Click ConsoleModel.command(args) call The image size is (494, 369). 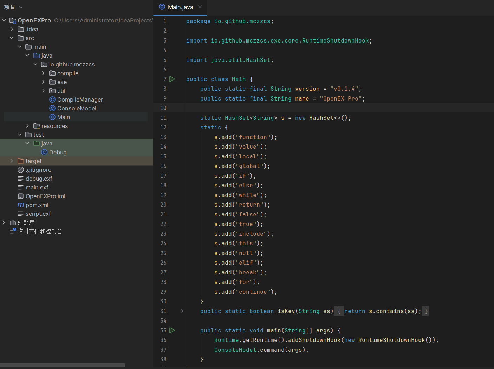coord(261,350)
